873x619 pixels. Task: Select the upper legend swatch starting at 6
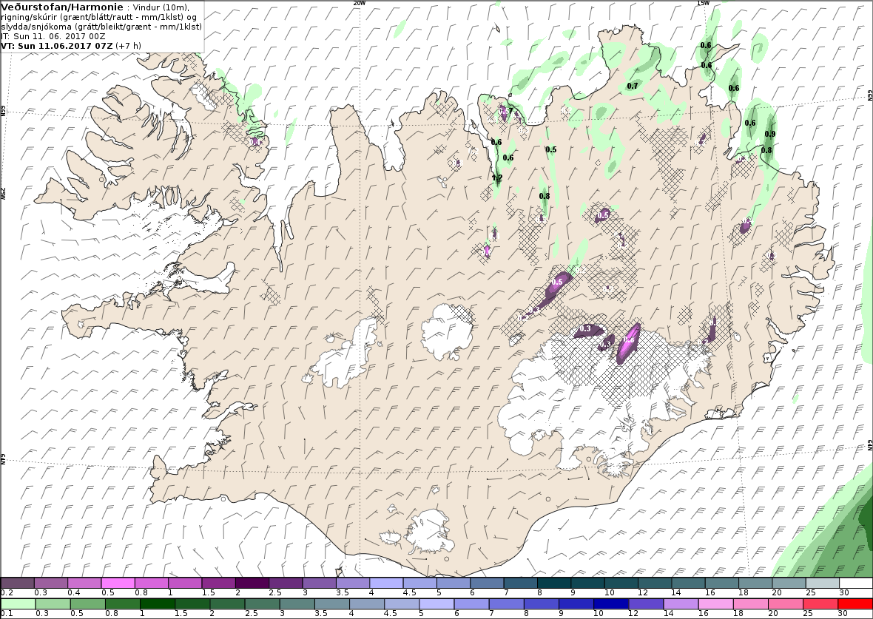pos(487,584)
